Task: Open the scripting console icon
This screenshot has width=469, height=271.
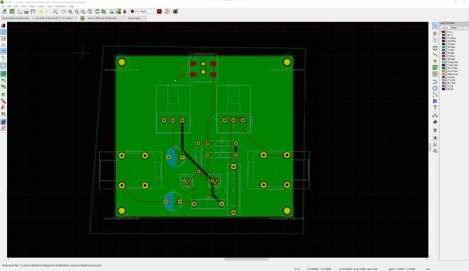Action: point(175,11)
